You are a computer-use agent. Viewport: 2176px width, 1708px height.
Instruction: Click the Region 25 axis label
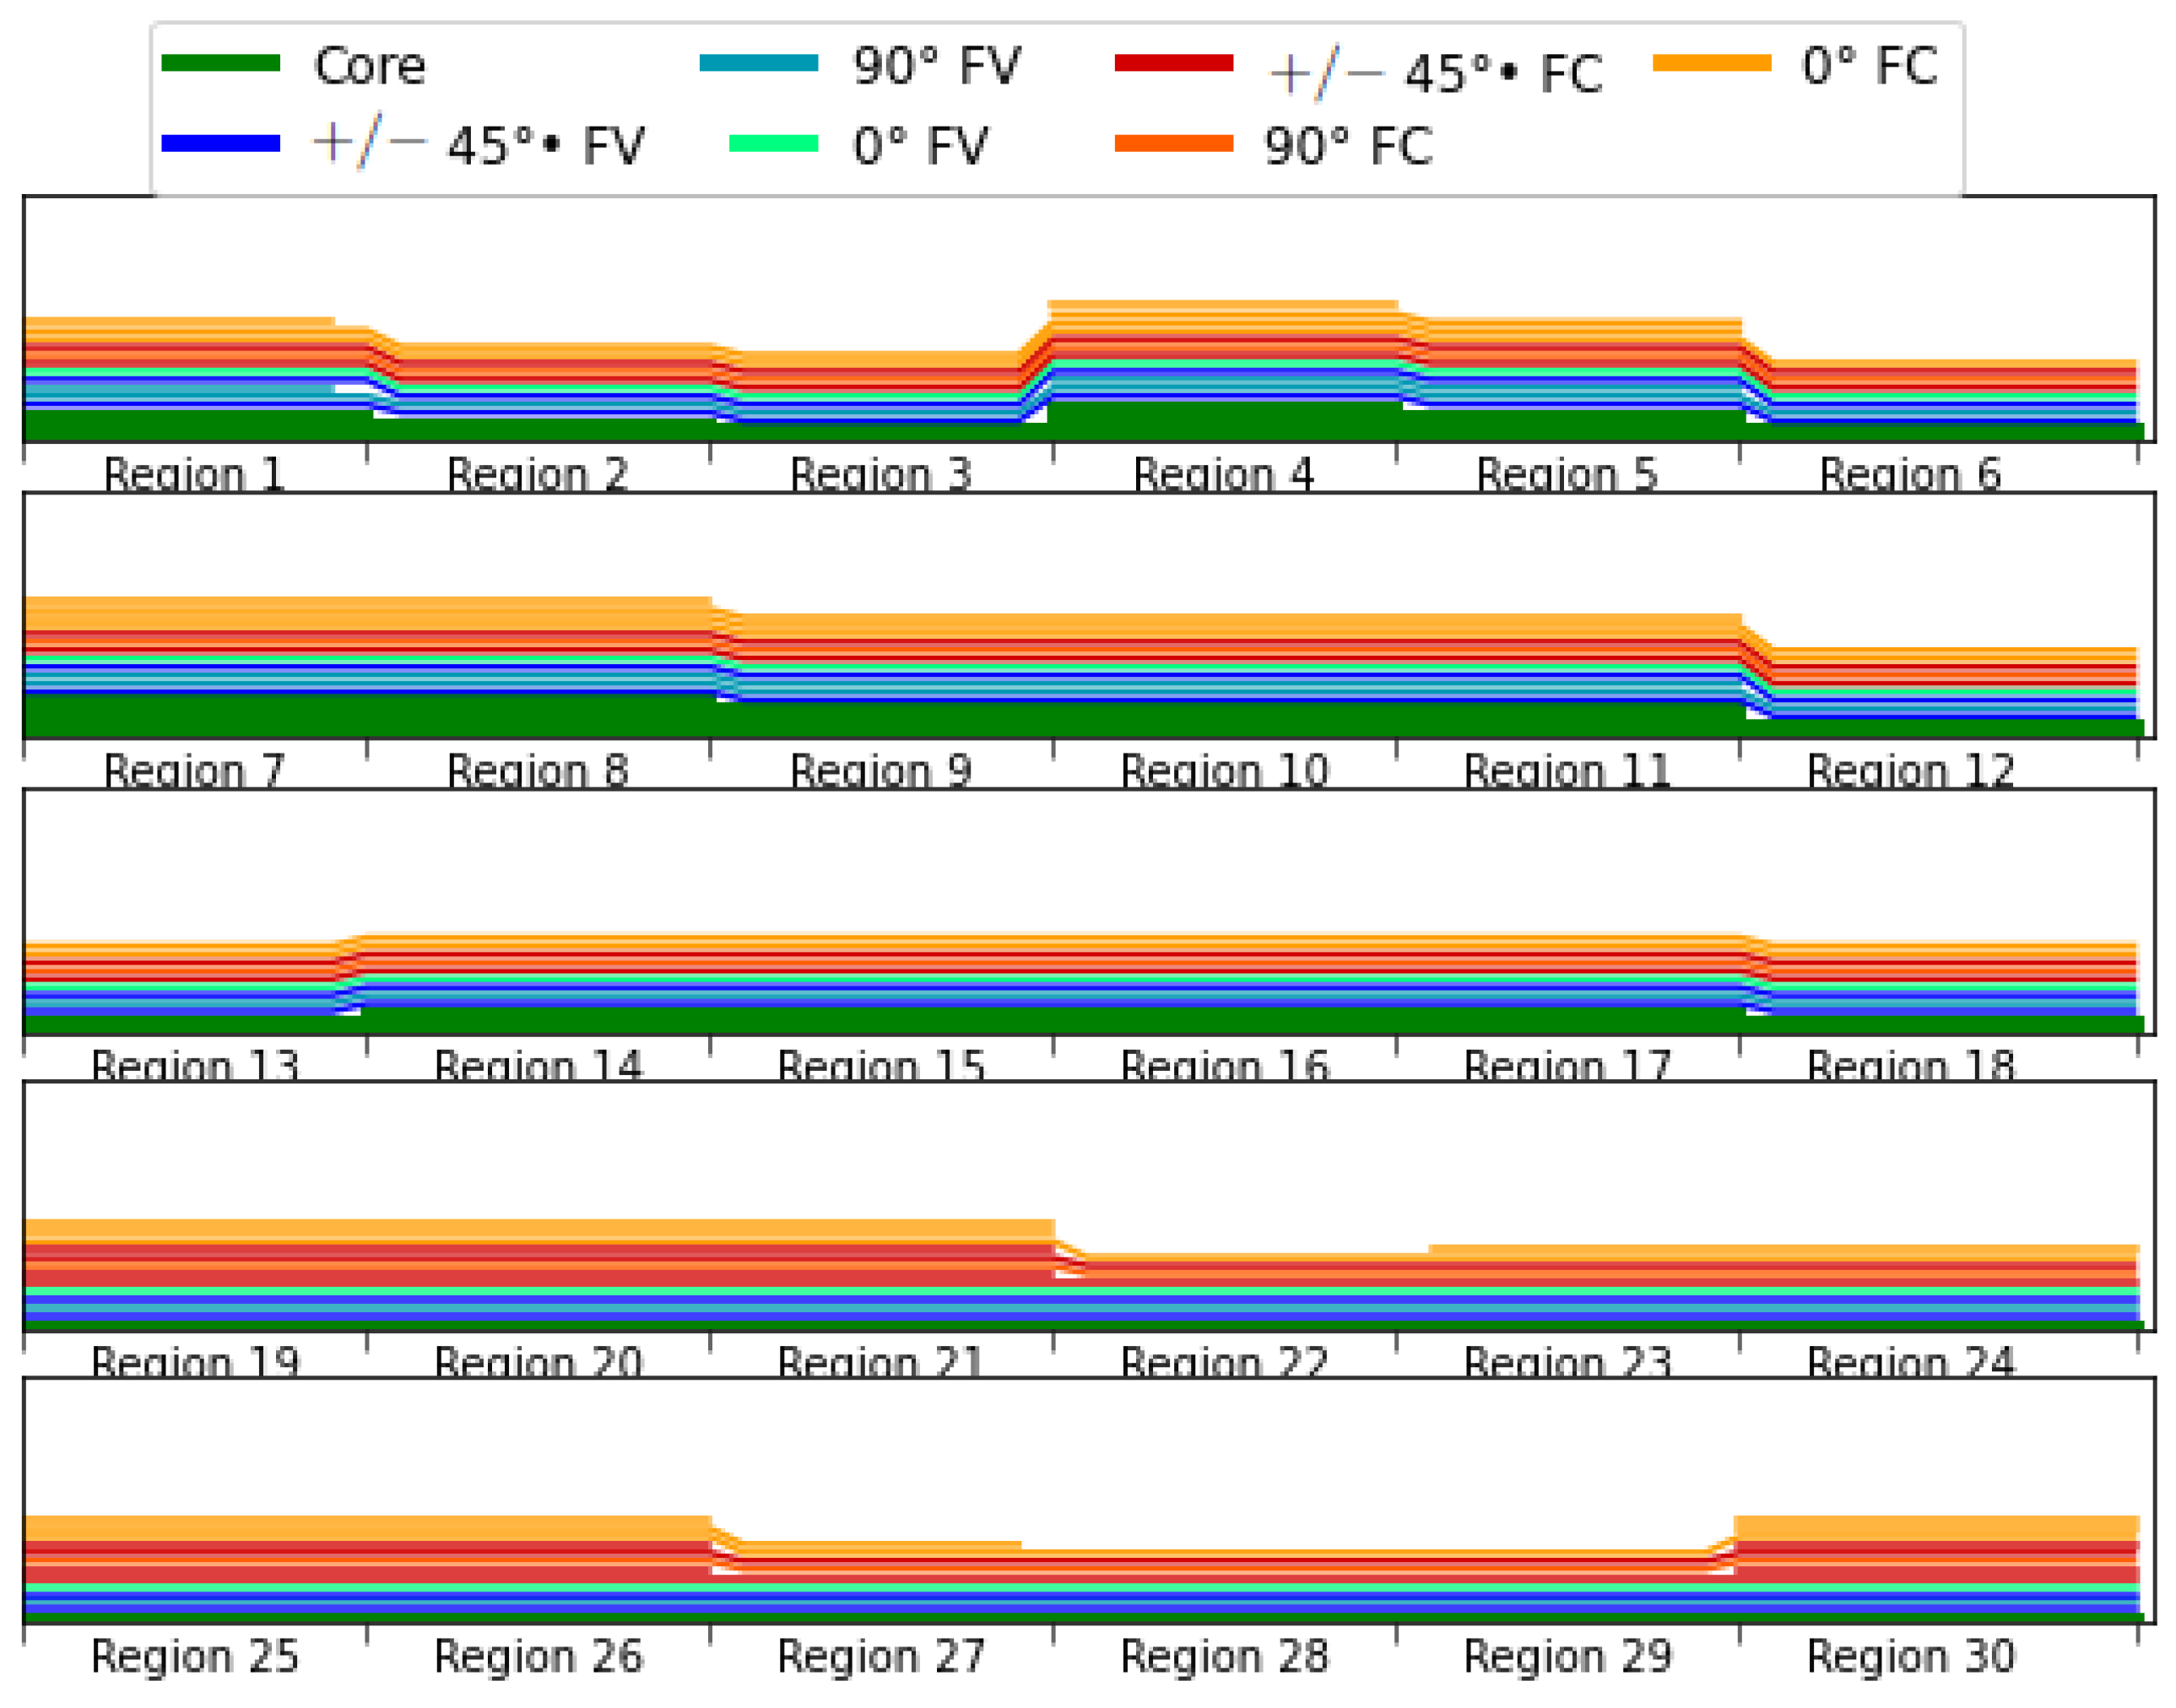(194, 1657)
